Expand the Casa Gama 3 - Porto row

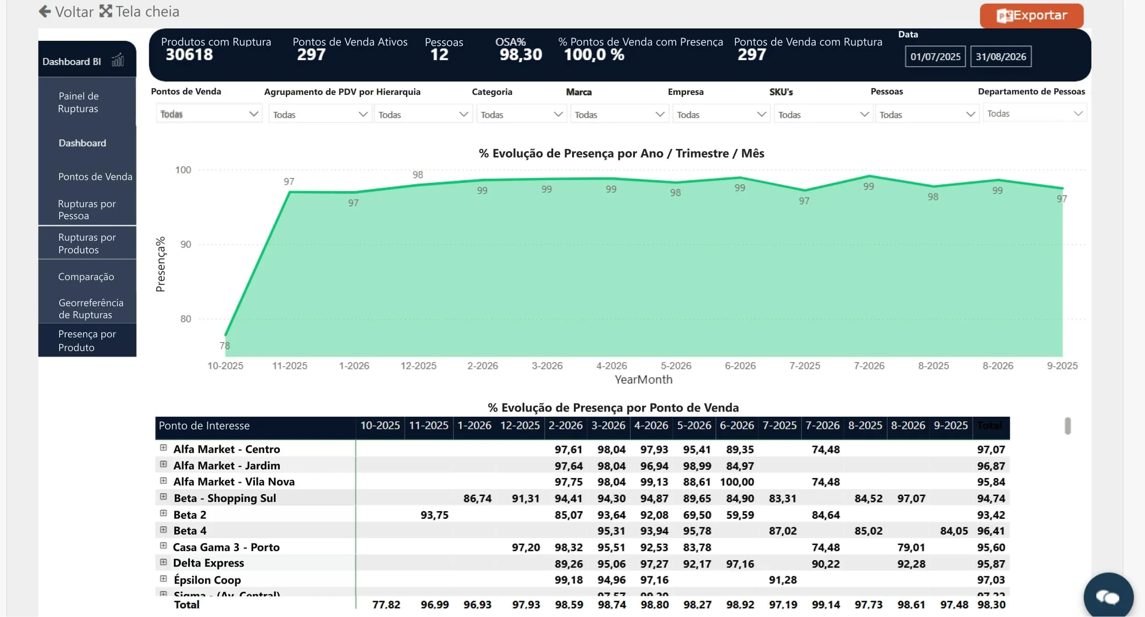163,546
